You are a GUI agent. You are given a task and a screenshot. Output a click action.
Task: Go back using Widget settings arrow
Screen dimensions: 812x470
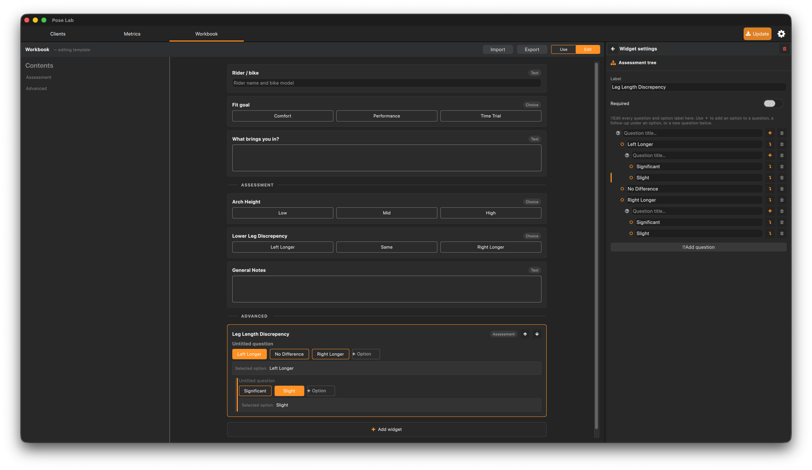click(613, 49)
